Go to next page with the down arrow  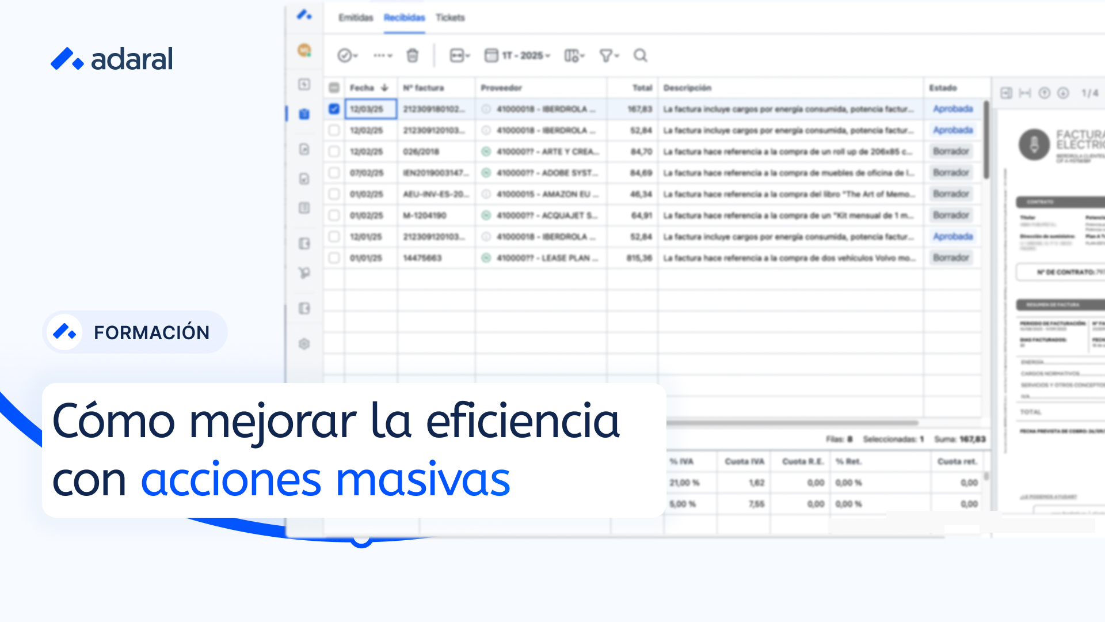point(1063,93)
